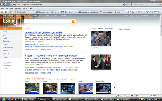This screenshot has width=162, height=101.
Task: Open the new blank tab button
Action: click(x=123, y=12)
